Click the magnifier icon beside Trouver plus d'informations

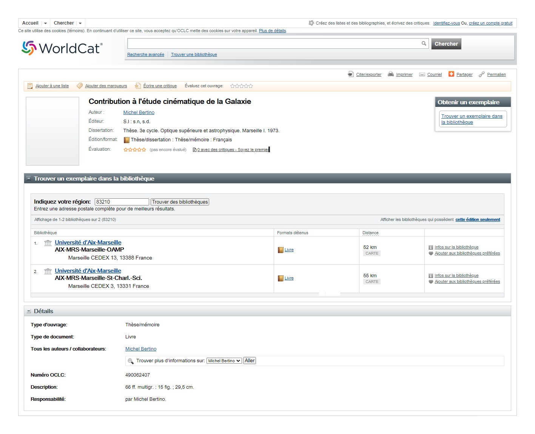[x=131, y=361]
